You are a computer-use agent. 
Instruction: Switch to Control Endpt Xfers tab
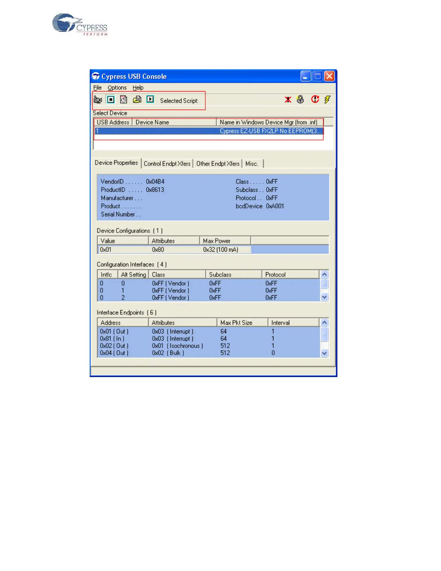click(167, 164)
